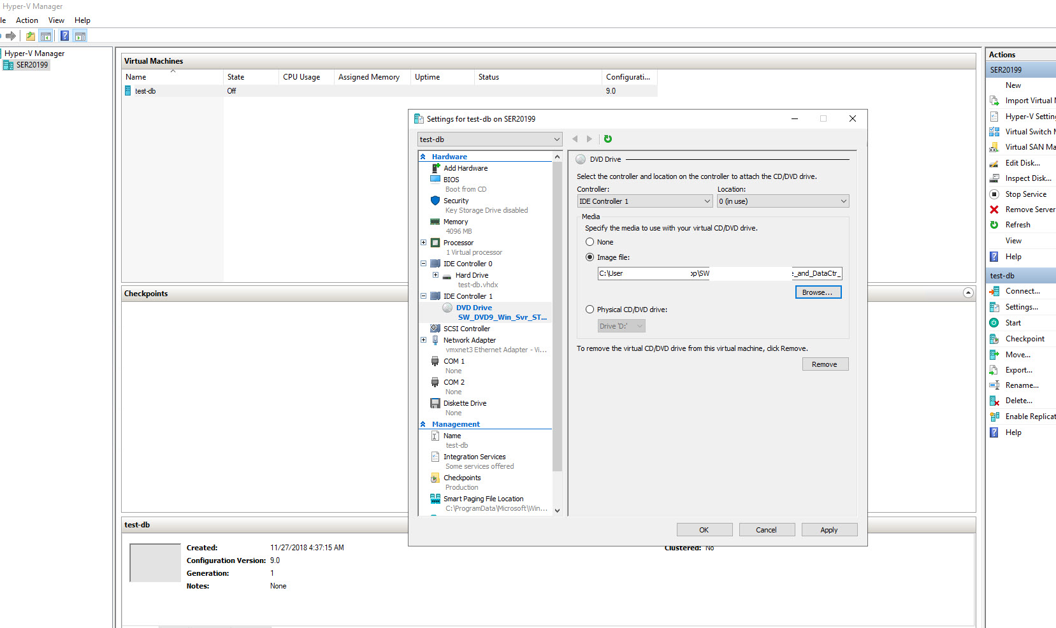Viewport: 1056px width, 628px height.
Task: Click the Apply button
Action: [x=828, y=530]
